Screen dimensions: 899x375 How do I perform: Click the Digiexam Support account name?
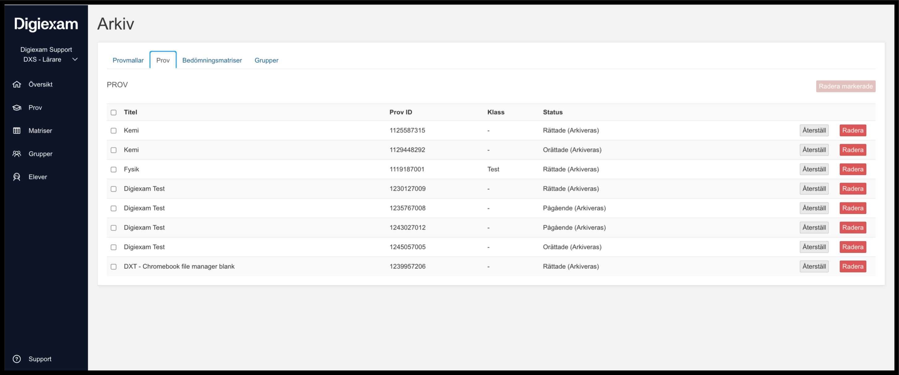point(46,49)
